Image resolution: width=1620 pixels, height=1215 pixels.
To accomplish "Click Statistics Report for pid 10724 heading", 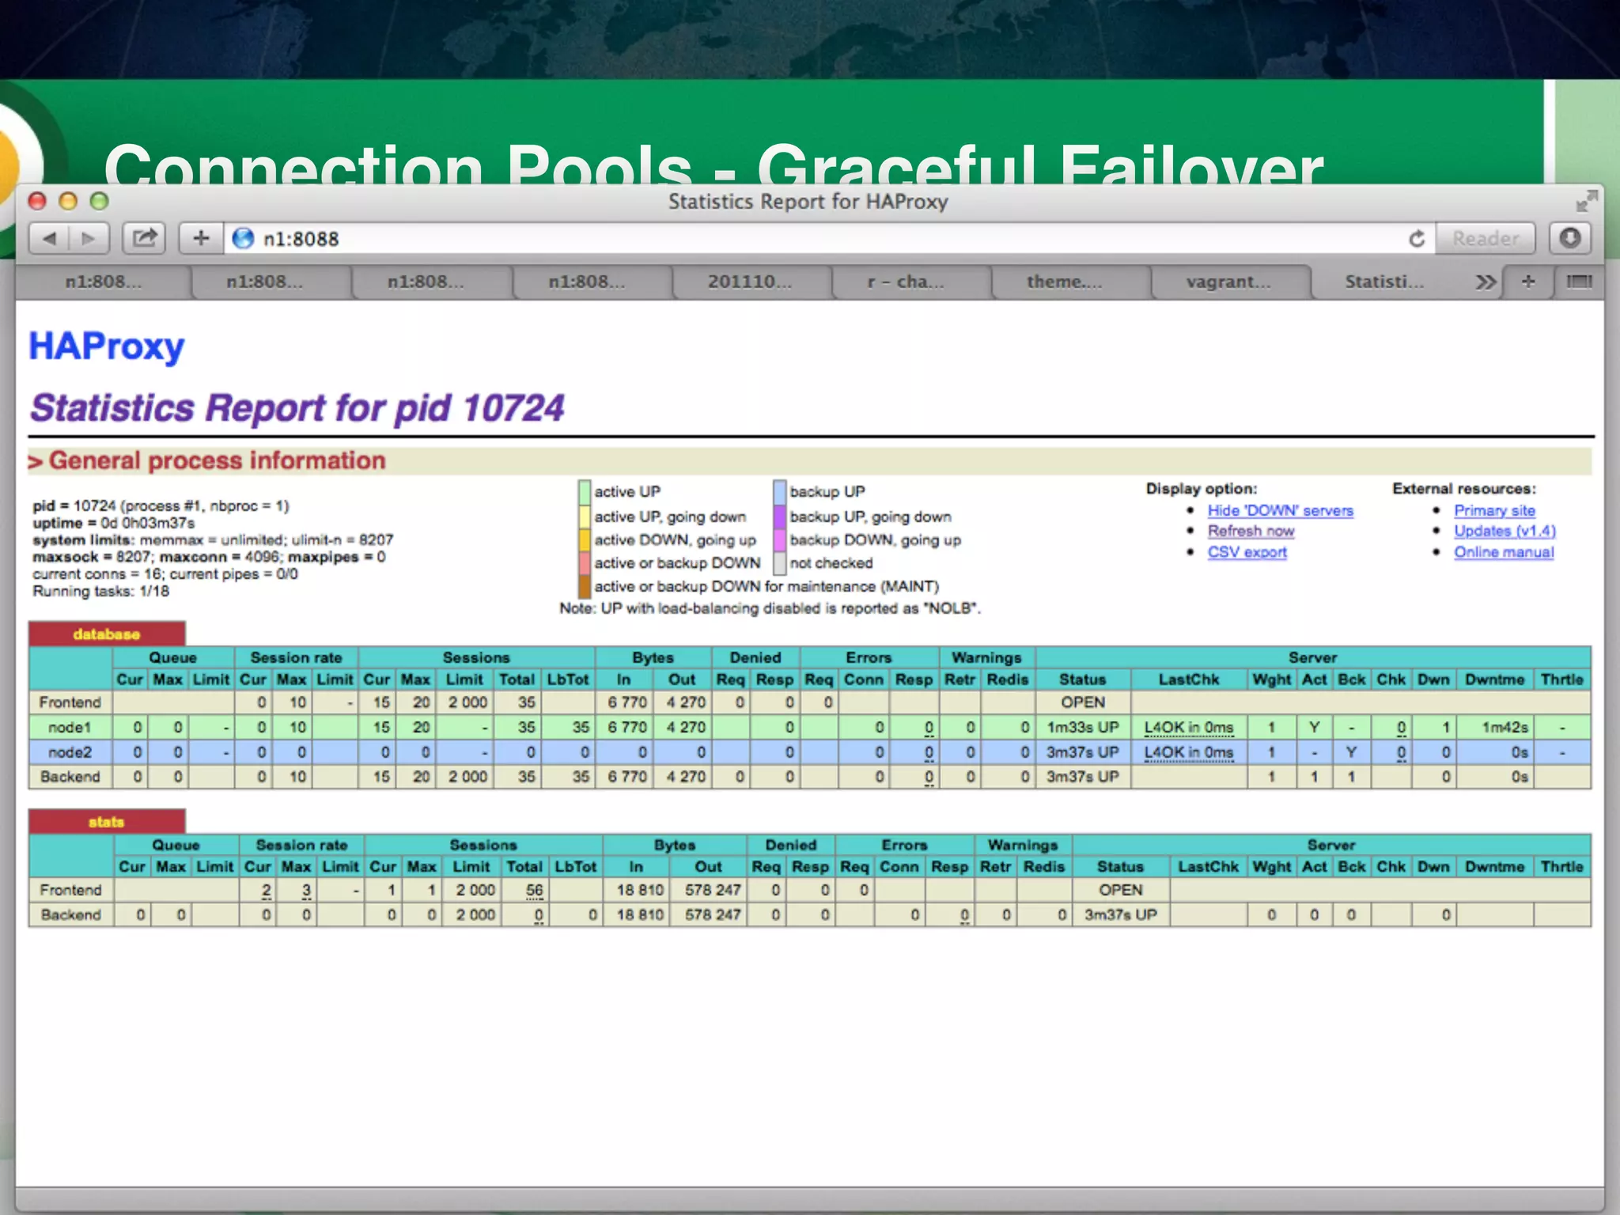I will coord(297,409).
